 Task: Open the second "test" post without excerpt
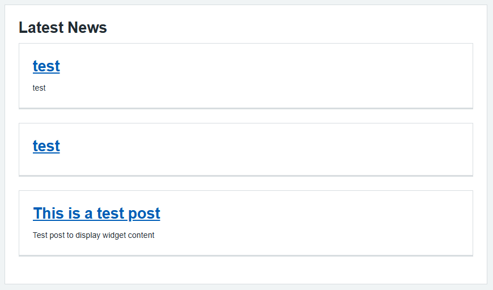[46, 146]
